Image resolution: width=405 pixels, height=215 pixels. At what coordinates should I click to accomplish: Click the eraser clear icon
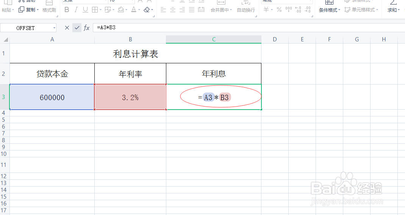pyautogui.click(x=147, y=10)
